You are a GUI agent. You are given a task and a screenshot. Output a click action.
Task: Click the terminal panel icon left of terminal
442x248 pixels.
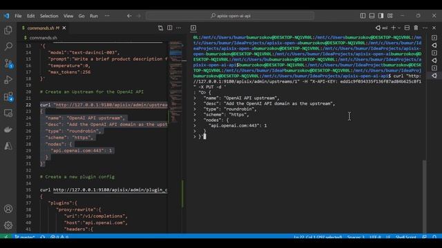point(193,28)
